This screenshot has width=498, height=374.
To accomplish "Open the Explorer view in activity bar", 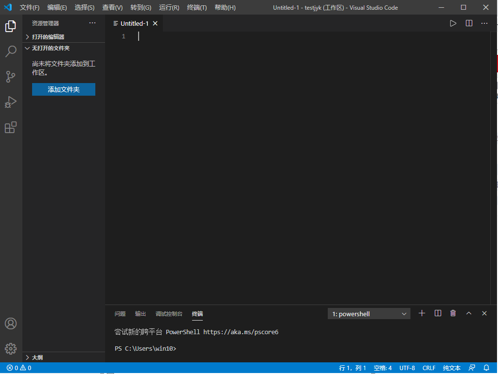I will 11,26.
